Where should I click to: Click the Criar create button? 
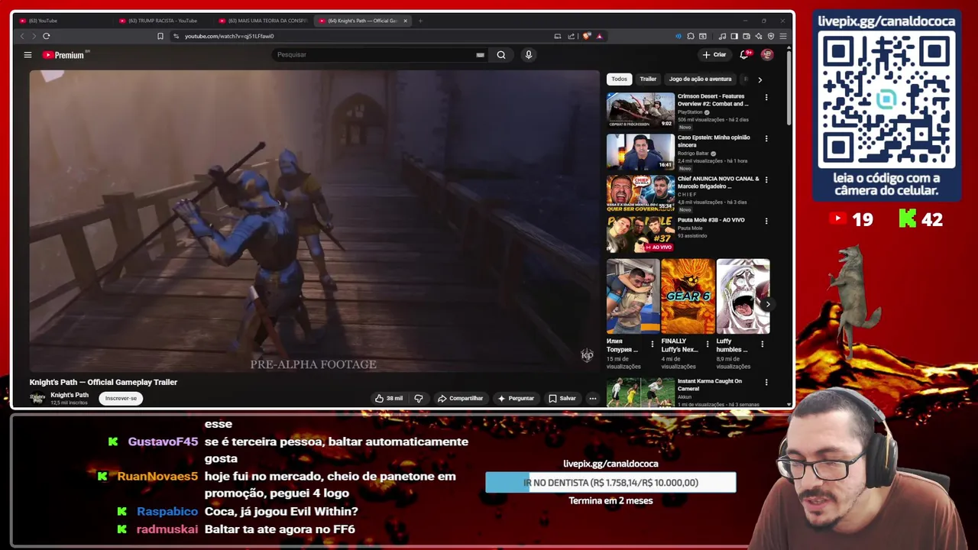click(x=714, y=54)
